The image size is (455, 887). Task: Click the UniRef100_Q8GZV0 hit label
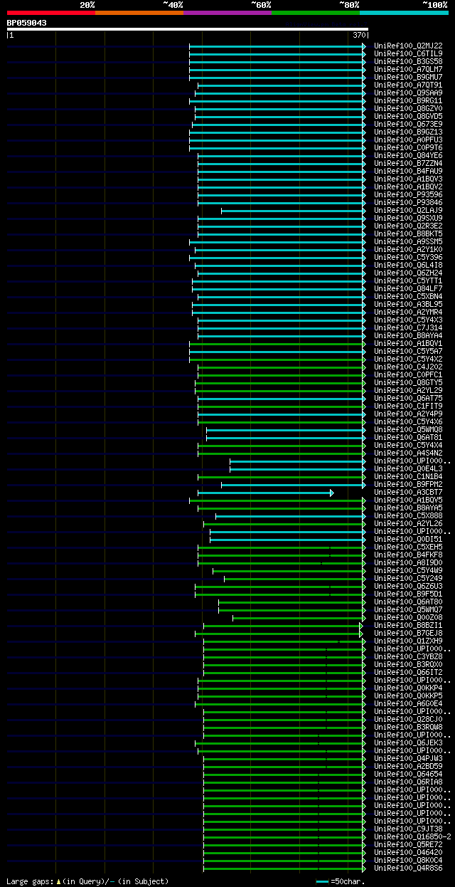pyautogui.click(x=408, y=108)
